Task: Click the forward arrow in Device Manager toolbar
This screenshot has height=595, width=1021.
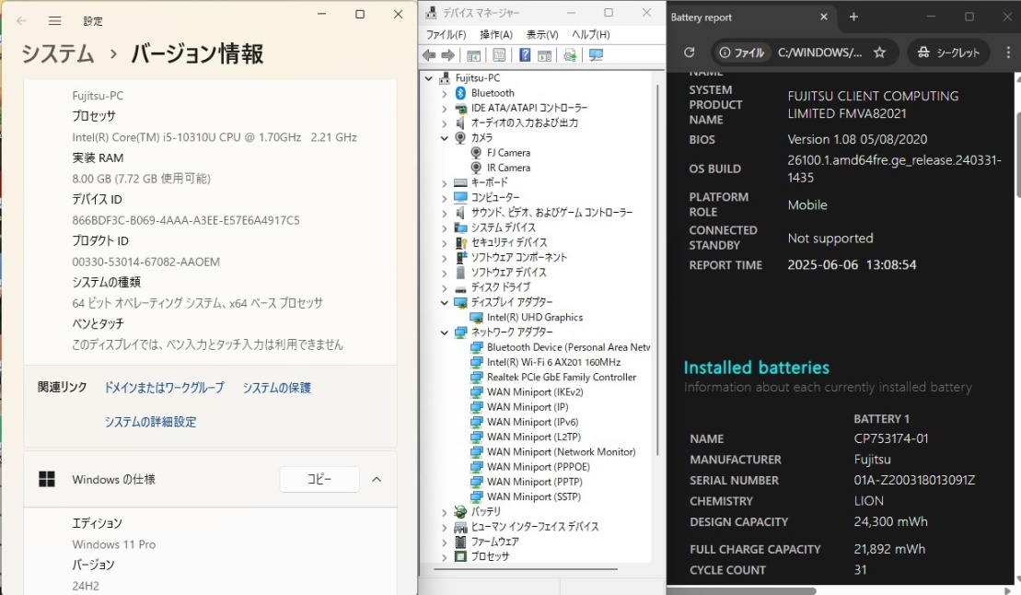Action: (448, 55)
